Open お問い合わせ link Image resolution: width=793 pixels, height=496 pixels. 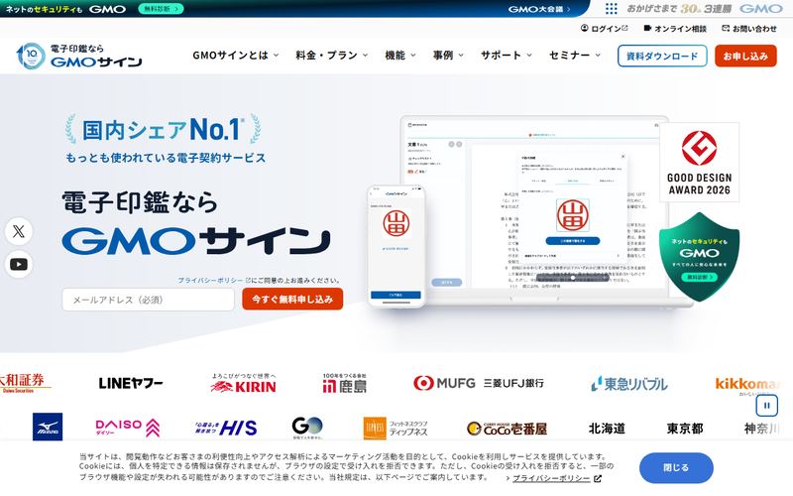click(749, 29)
